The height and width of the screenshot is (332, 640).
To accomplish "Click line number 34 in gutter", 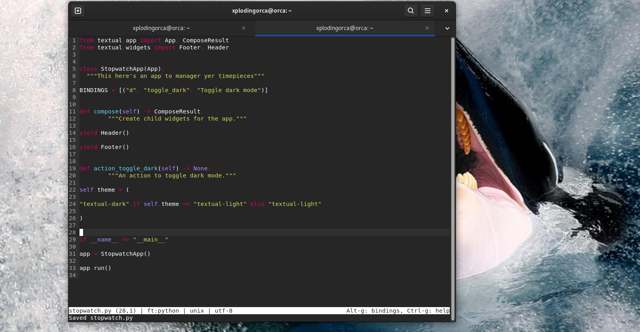I will pyautogui.click(x=72, y=275).
